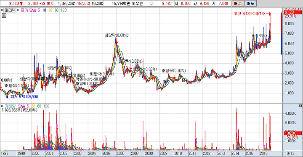
Task: Click the red up-arrow beside 9,120
Action: (21, 3)
